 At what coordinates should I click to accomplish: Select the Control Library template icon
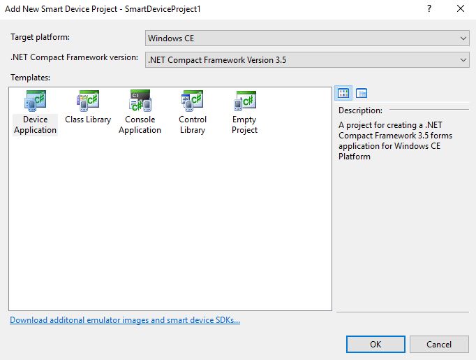tap(193, 101)
